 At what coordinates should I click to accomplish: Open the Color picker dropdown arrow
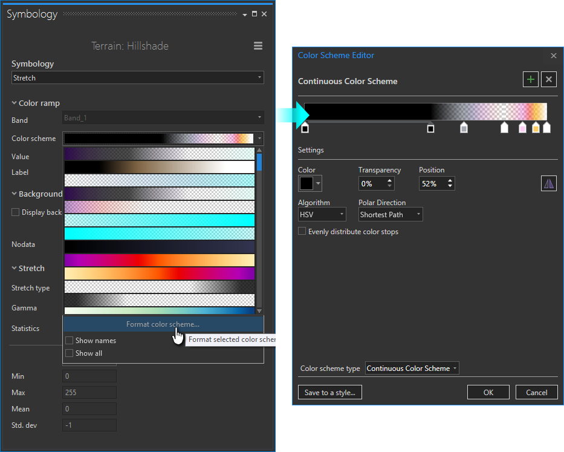pyautogui.click(x=318, y=183)
